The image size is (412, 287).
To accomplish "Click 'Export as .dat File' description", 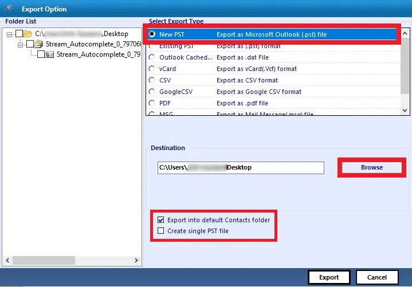I will [242, 57].
